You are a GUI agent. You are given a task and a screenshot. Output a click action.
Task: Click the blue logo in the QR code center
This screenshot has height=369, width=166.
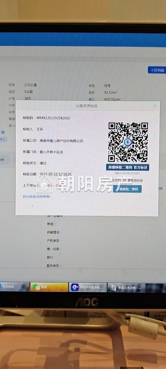click(x=128, y=142)
